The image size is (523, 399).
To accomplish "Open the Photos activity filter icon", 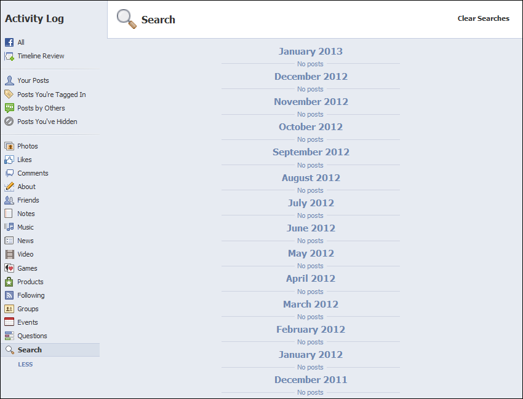I will 10,146.
